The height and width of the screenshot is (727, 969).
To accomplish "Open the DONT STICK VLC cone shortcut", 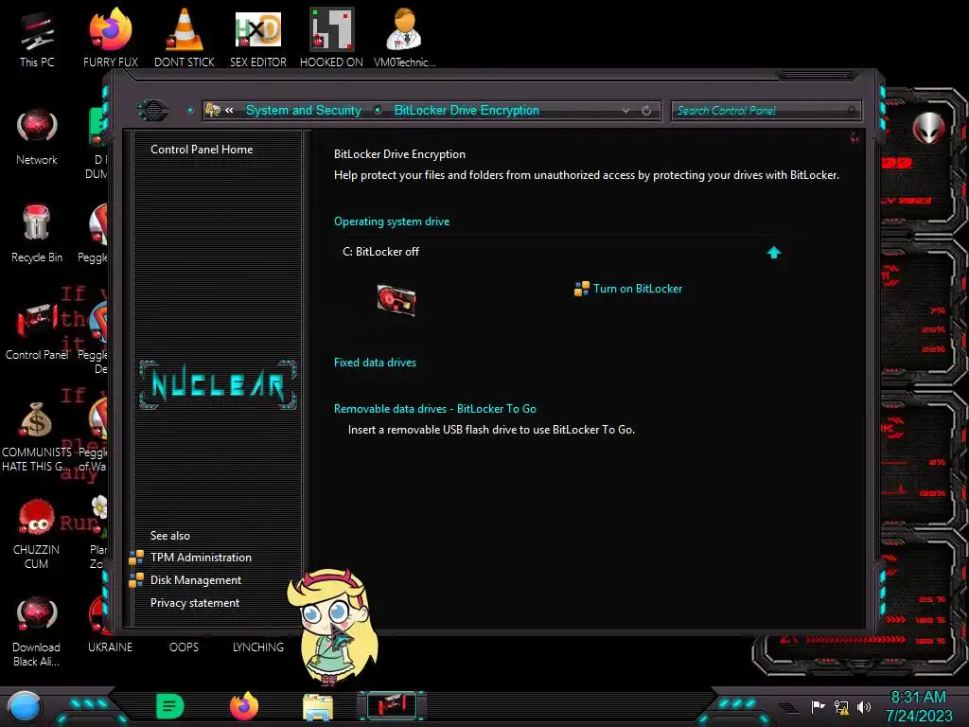I will pyautogui.click(x=185, y=39).
